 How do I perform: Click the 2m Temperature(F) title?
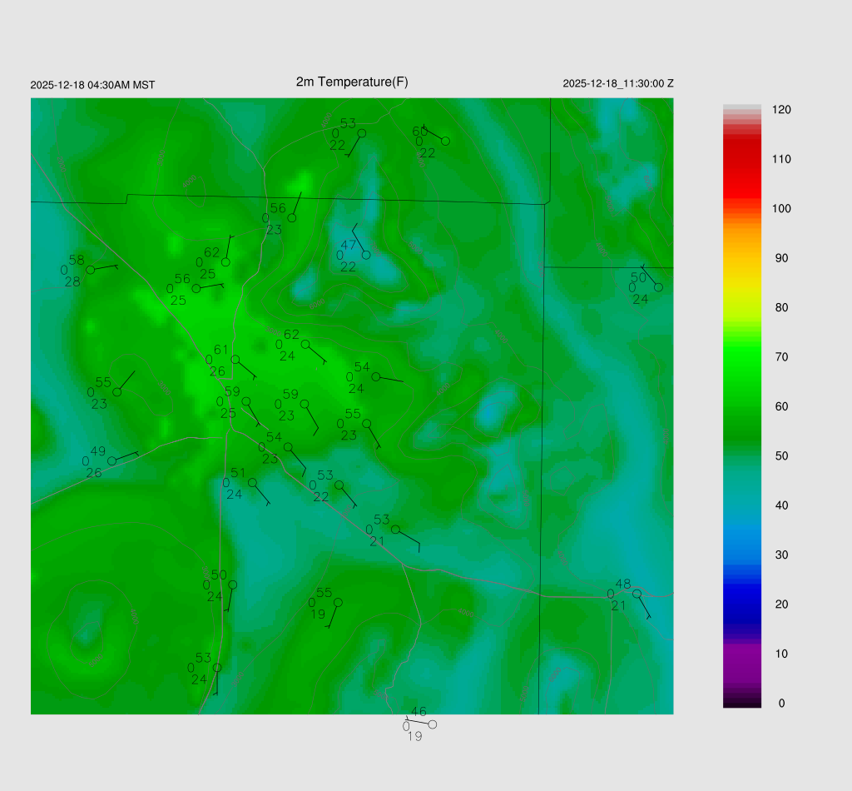(x=352, y=82)
